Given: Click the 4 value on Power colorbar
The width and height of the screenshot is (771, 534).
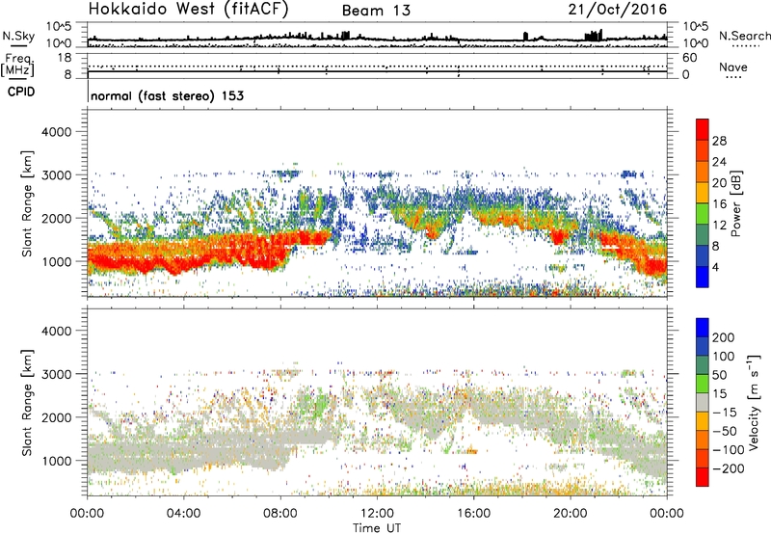Looking at the screenshot, I should 716,267.
